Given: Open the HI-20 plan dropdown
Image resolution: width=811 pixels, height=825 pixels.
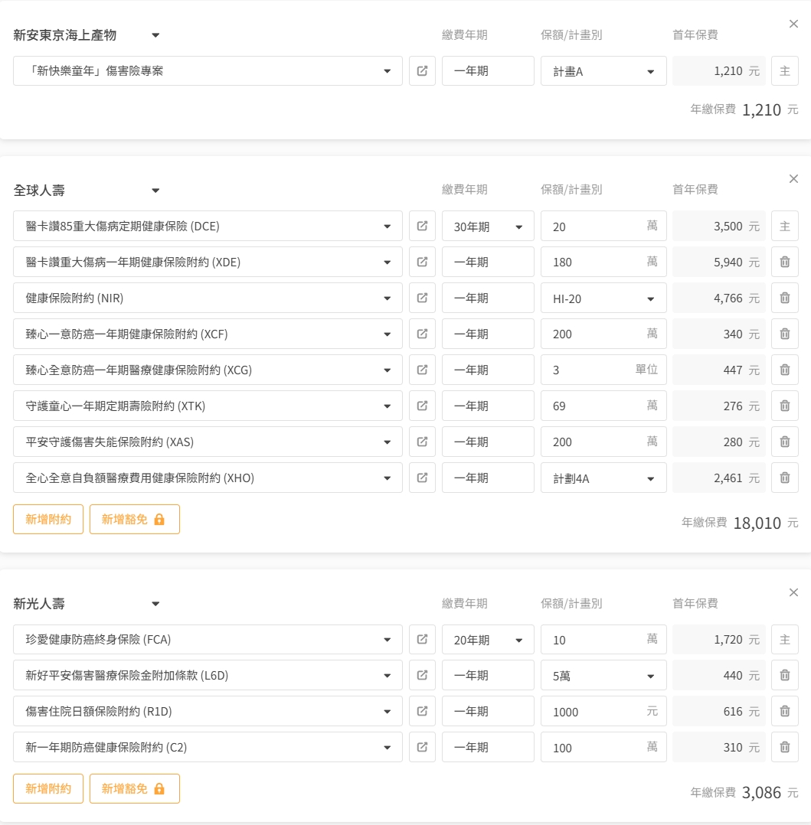Looking at the screenshot, I should (603, 298).
